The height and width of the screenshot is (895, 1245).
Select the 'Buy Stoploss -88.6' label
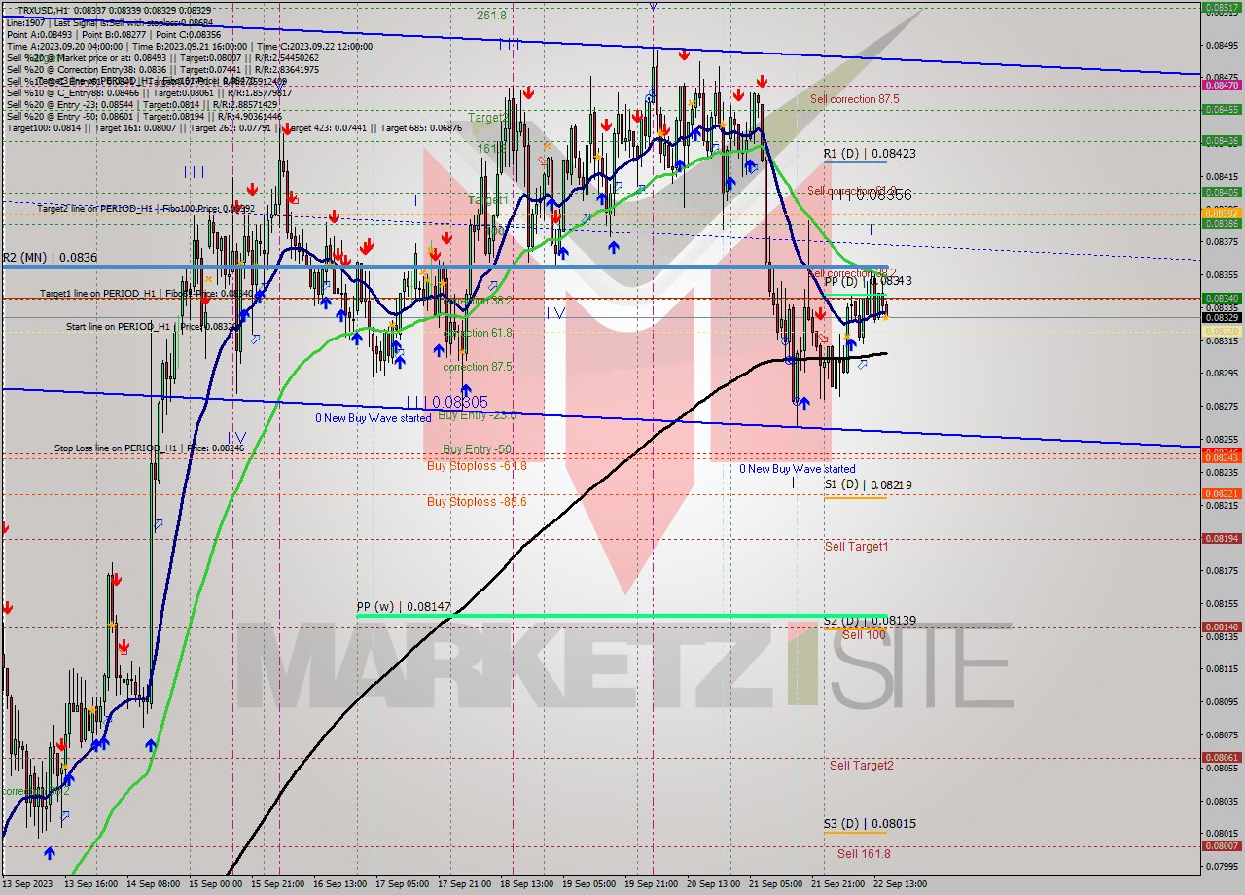477,502
